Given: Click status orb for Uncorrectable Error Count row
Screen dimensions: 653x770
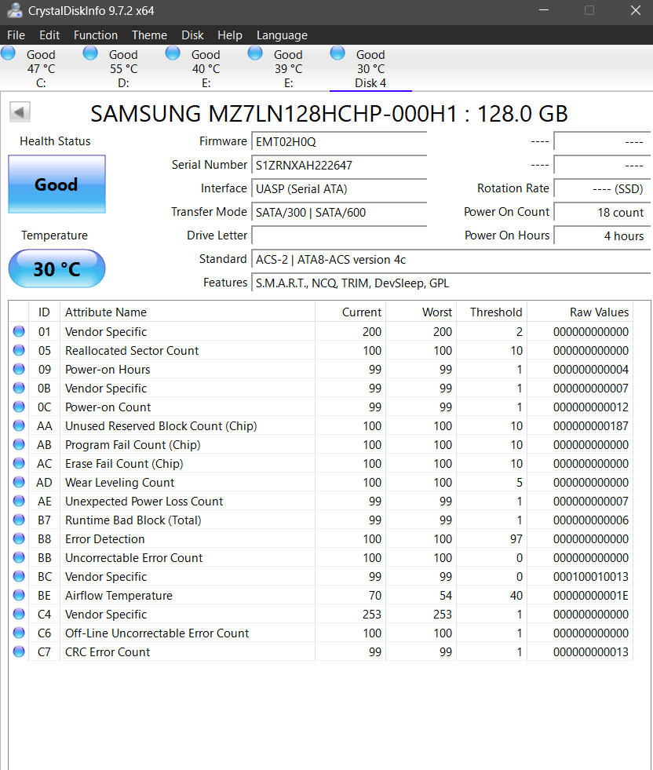Looking at the screenshot, I should (x=19, y=557).
